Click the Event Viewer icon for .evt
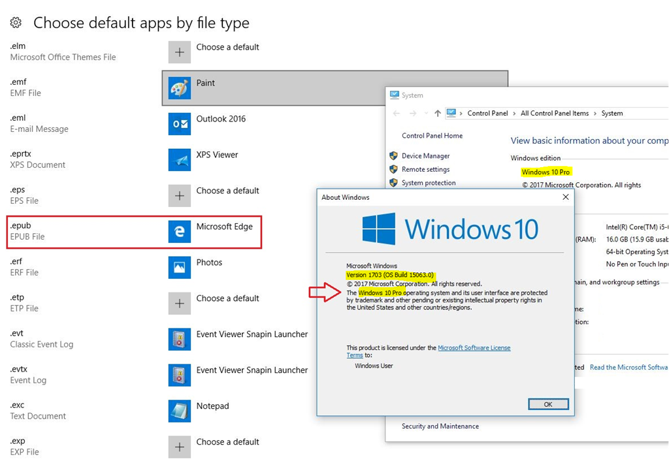Viewport: 669px width, 461px height. pyautogui.click(x=180, y=339)
